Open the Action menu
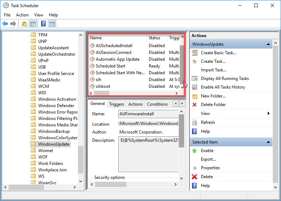 [x=22, y=15]
